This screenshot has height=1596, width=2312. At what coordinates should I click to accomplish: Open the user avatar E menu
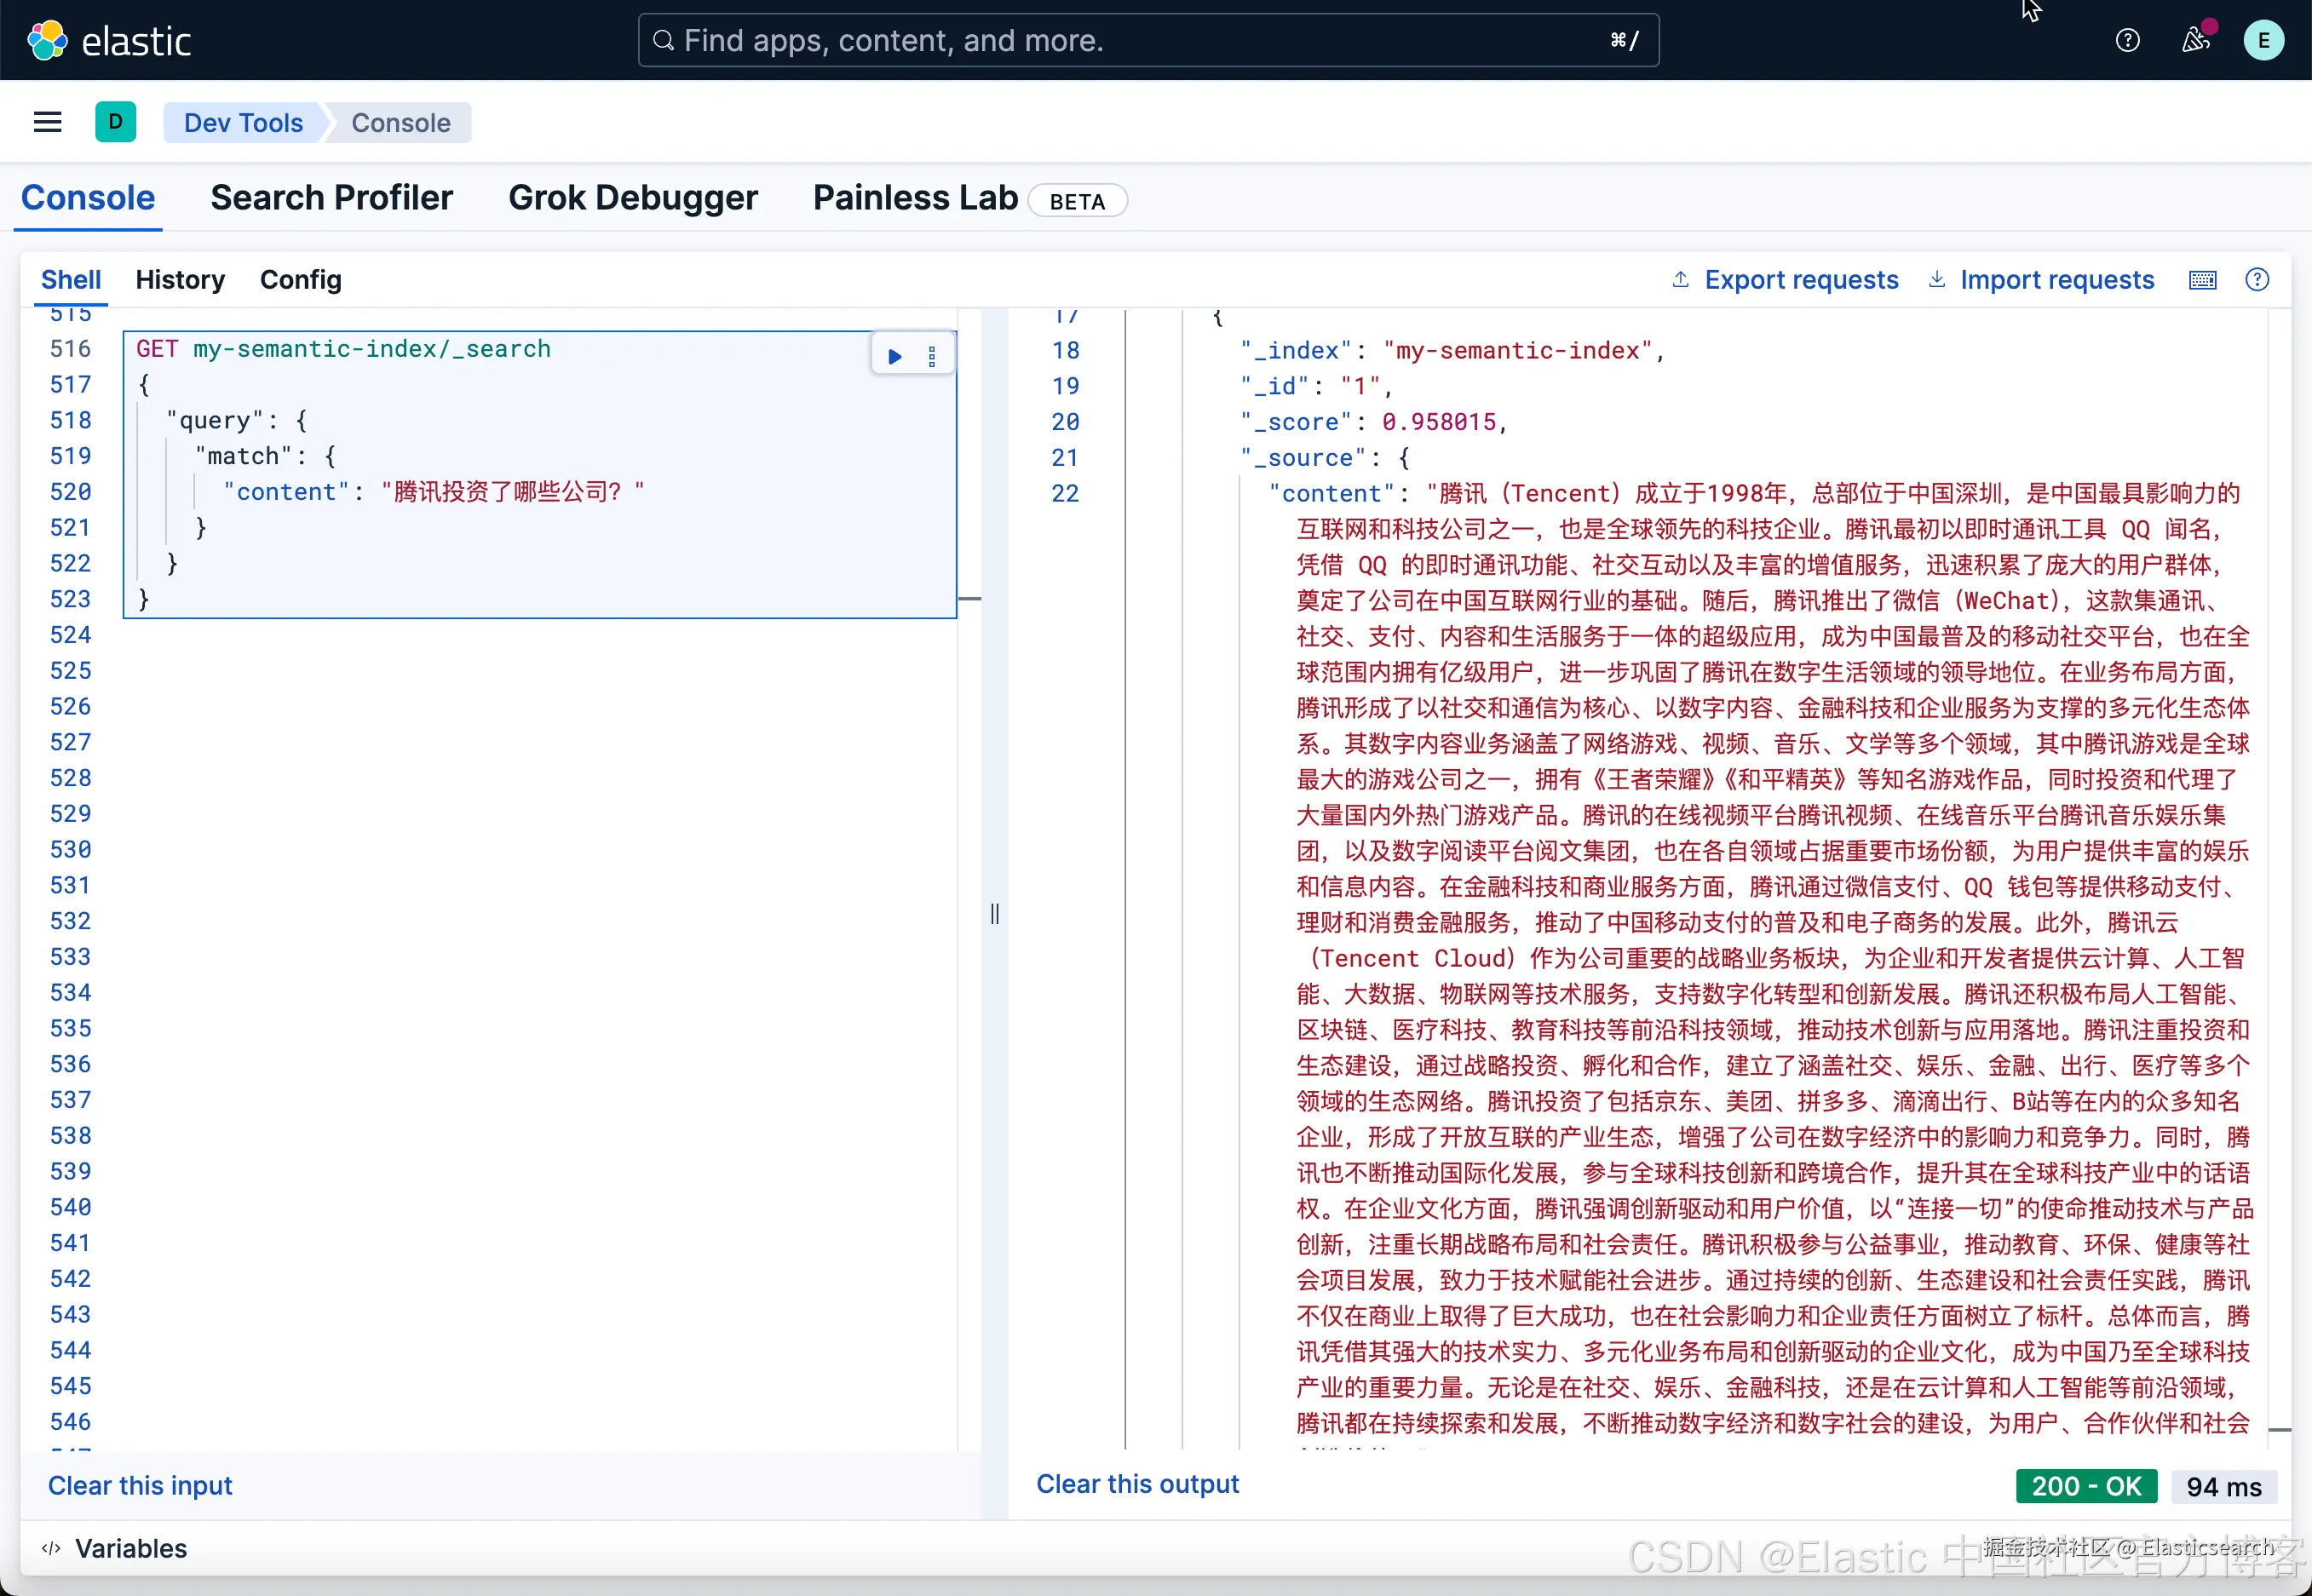(2263, 41)
